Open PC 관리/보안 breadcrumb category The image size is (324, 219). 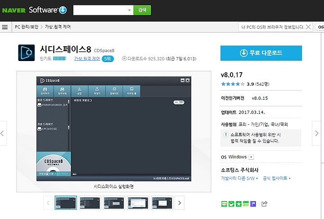point(27,27)
